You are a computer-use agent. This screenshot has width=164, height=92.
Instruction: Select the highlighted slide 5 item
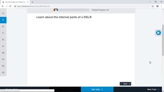3,20
